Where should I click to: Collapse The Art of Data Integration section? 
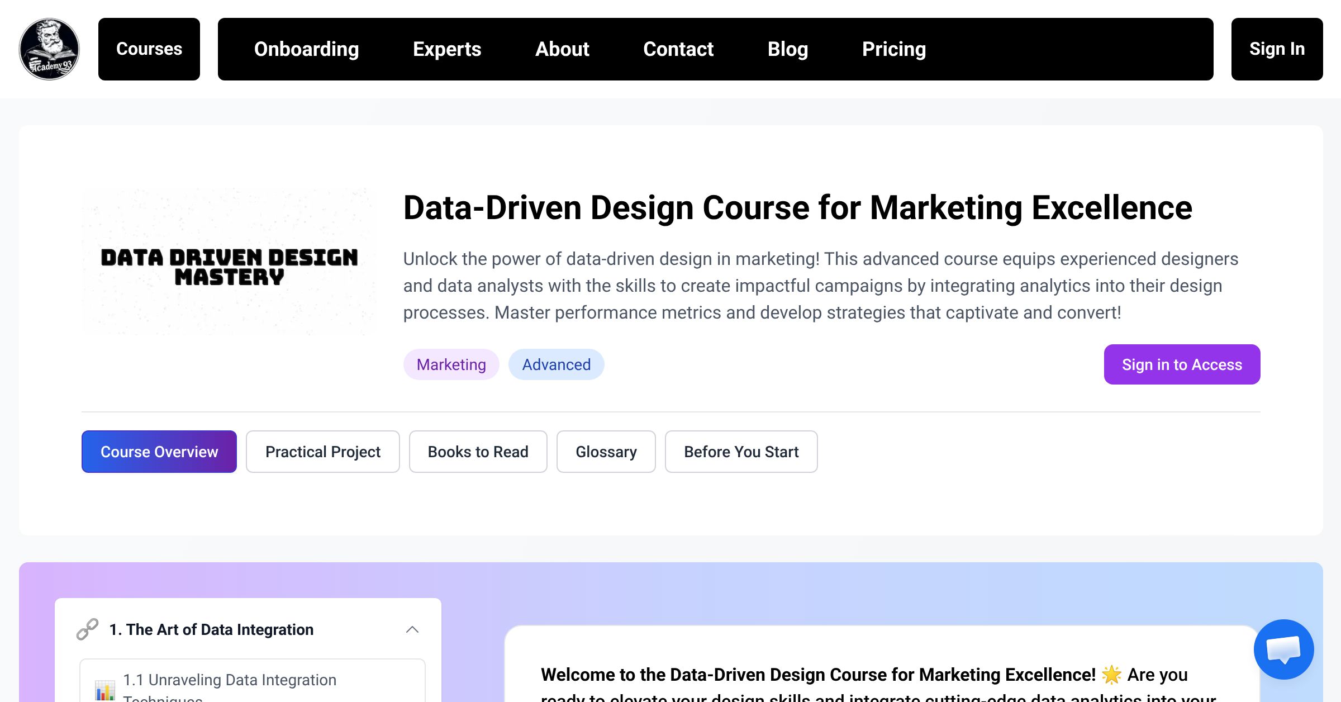point(412,629)
